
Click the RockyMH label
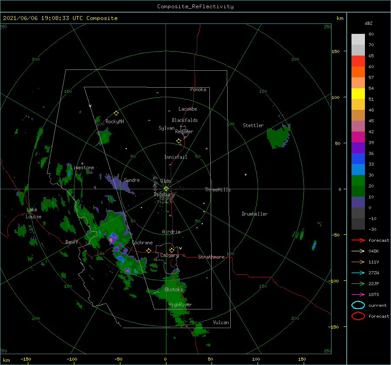(115, 122)
